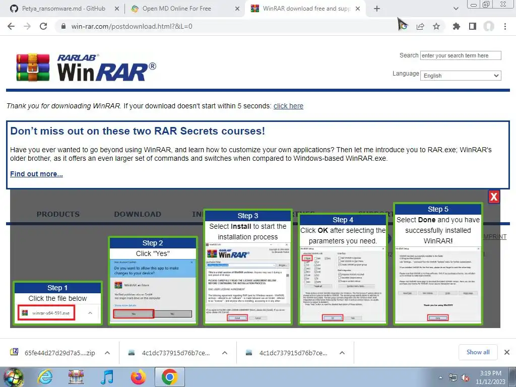Go back to the previous page
The height and width of the screenshot is (387, 516).
click(11, 26)
